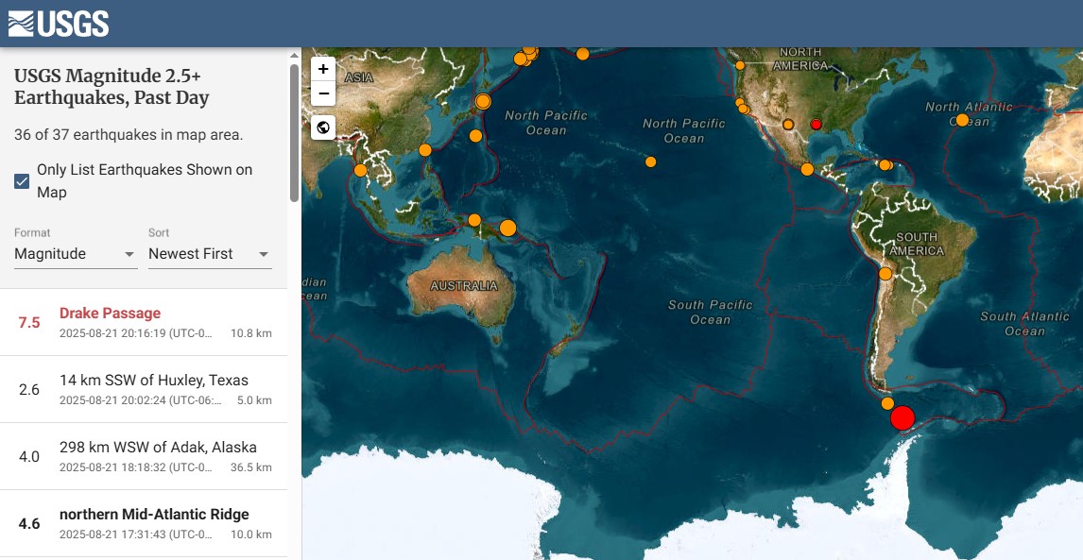
Task: Click the 36.5 km depth value
Action: [250, 467]
